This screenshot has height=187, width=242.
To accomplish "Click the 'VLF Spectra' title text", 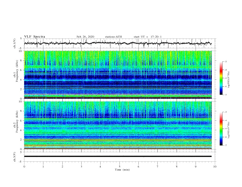I will pos(35,37).
